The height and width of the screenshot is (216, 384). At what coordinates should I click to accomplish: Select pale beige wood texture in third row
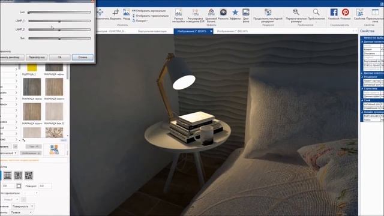[x=54, y=112]
